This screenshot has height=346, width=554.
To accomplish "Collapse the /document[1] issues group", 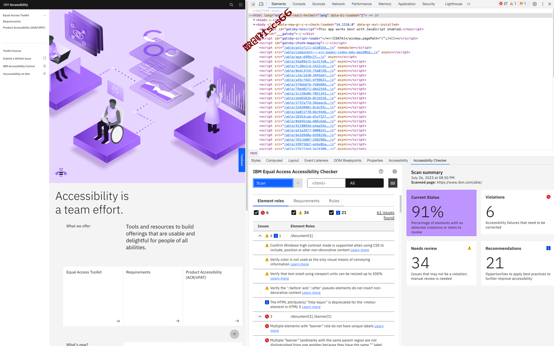I will [x=260, y=236].
